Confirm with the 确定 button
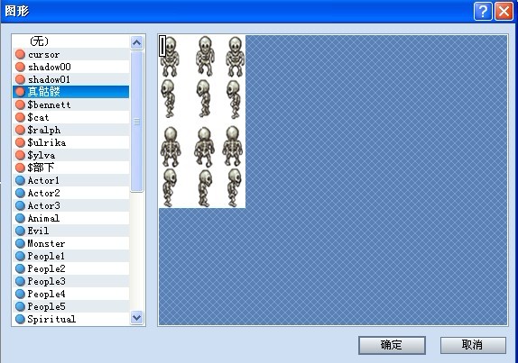 392,345
